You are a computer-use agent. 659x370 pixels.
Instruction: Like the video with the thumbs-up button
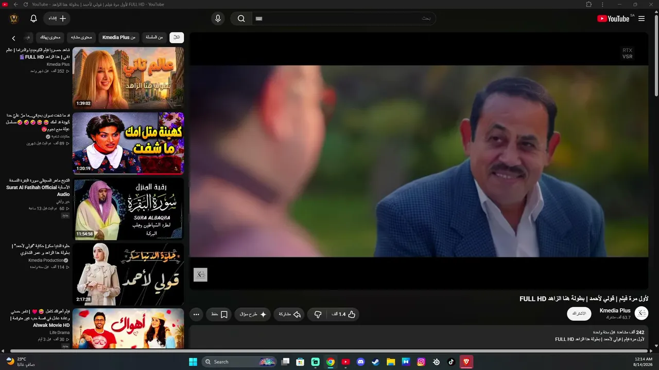(344, 314)
